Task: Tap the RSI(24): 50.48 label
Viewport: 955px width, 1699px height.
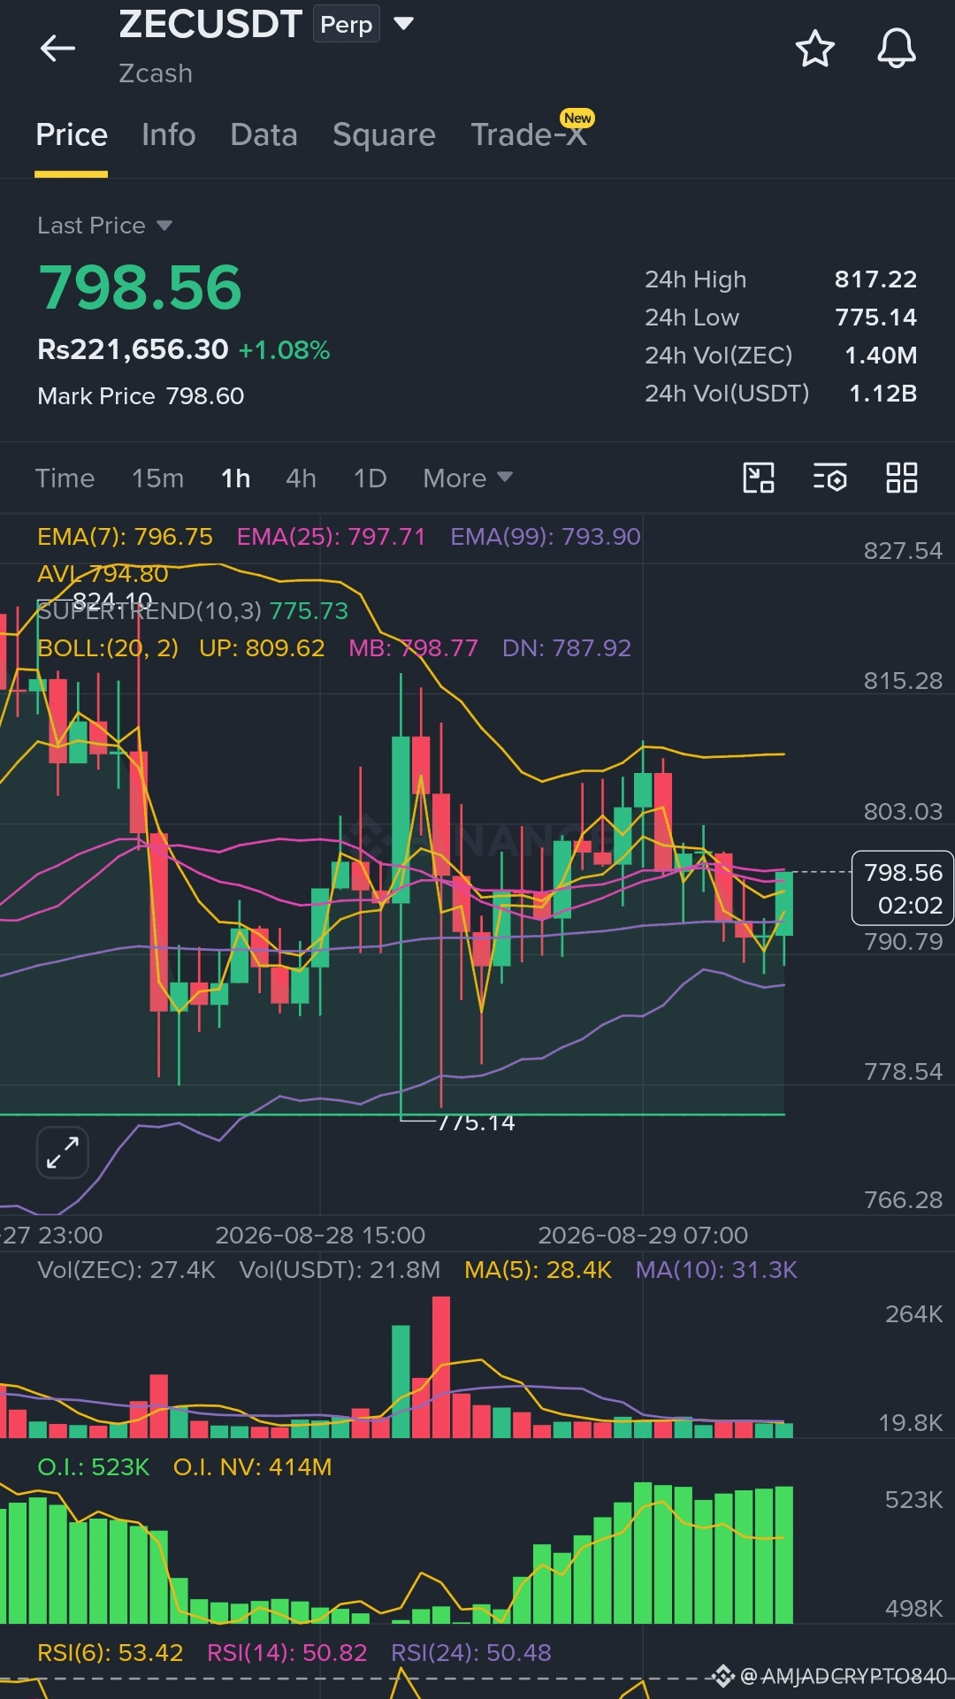Action: click(x=471, y=1652)
